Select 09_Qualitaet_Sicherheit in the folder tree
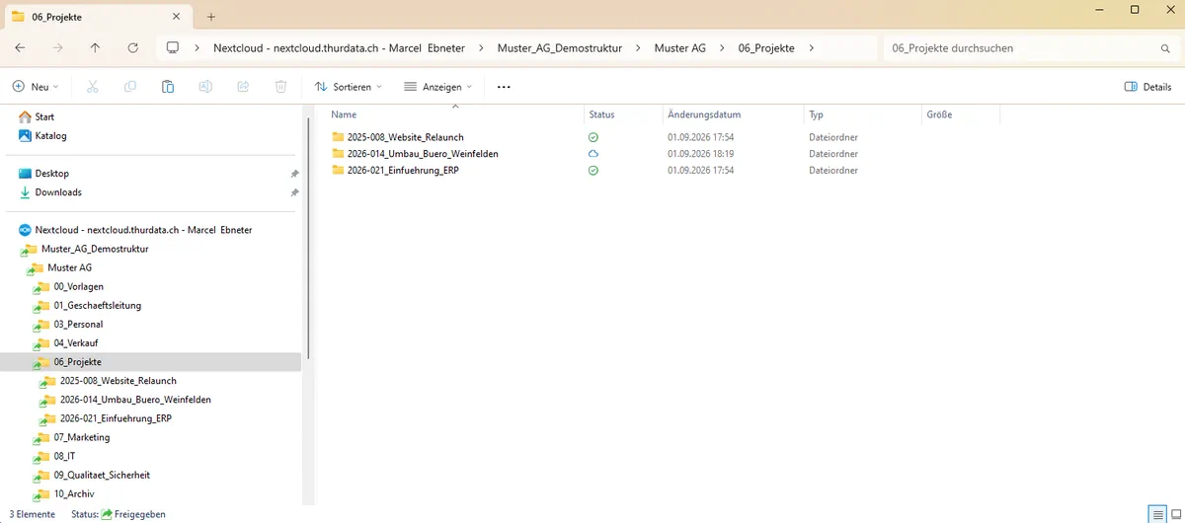This screenshot has width=1185, height=523. (102, 475)
